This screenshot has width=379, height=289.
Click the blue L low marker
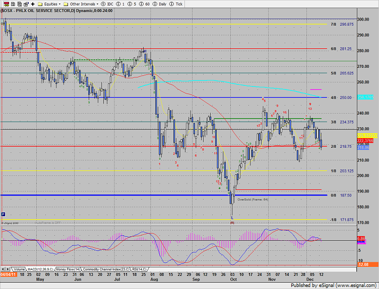click(x=232, y=218)
